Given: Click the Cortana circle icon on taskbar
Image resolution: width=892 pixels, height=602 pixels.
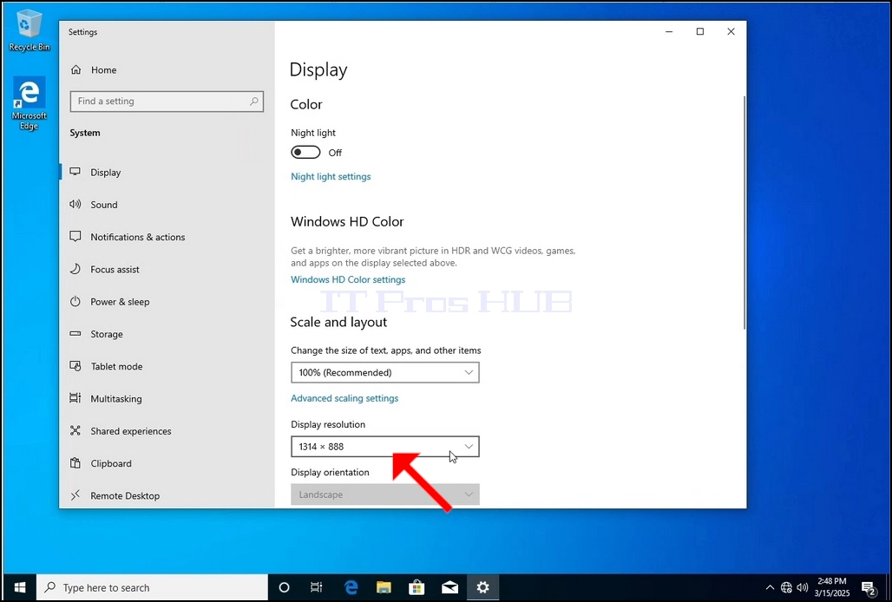Looking at the screenshot, I should coord(284,587).
